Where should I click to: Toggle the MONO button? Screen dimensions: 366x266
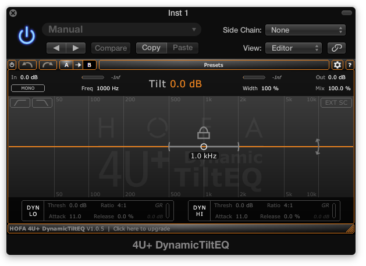(x=27, y=88)
